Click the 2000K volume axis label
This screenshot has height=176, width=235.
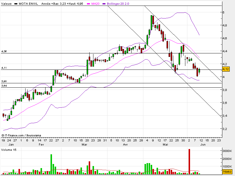click(227, 159)
